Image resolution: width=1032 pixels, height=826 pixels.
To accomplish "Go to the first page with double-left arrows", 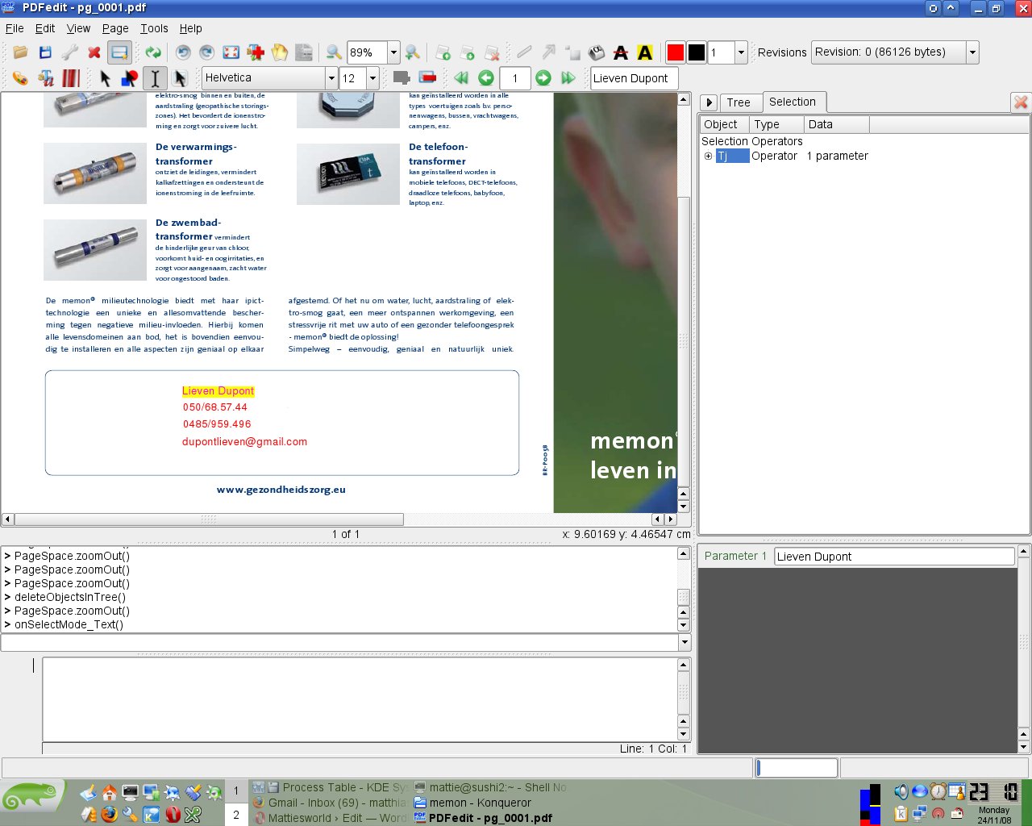I will tap(461, 78).
